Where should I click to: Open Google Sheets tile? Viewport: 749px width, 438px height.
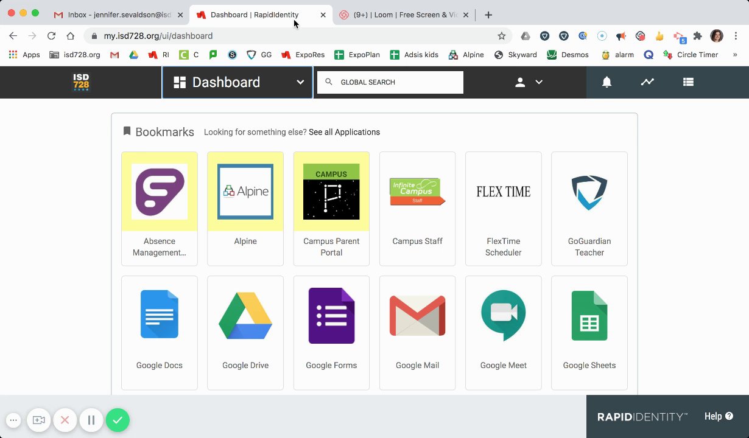589,333
